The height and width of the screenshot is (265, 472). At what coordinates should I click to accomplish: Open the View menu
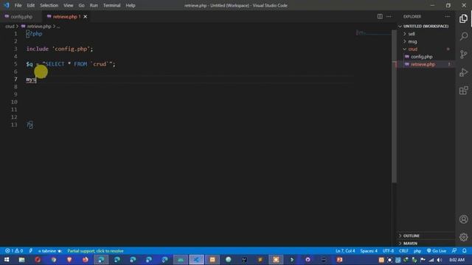click(x=69, y=5)
